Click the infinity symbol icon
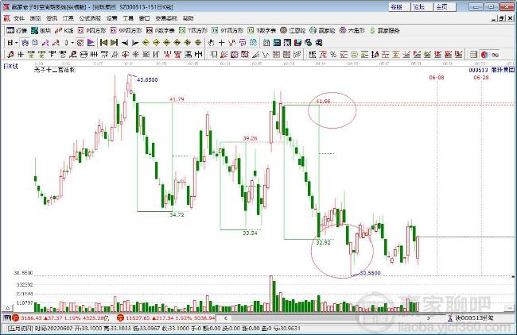 [x=495, y=55]
